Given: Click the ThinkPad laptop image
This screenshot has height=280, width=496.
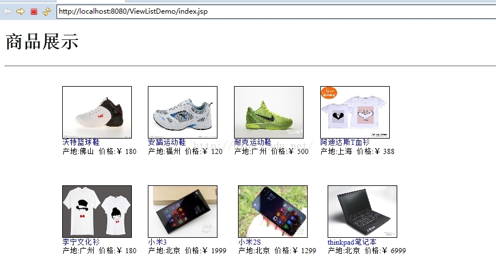Looking at the screenshot, I should point(362,212).
